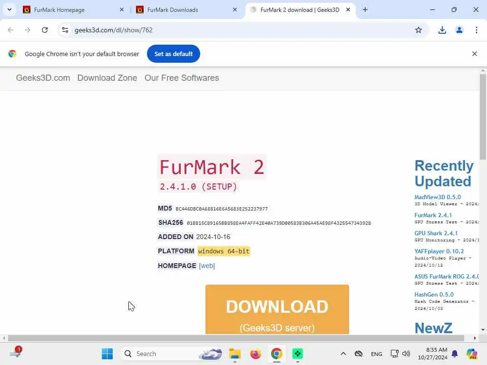Click the 2024-10-16 added date
This screenshot has height=365, width=487.
213,237
